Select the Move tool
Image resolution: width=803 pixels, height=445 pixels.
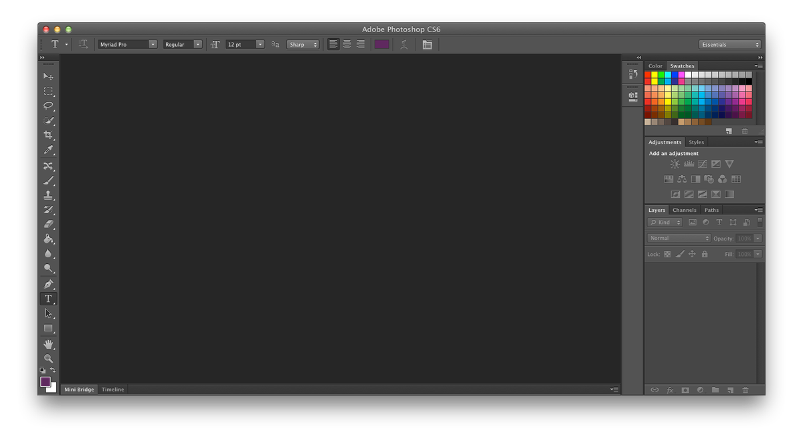48,77
